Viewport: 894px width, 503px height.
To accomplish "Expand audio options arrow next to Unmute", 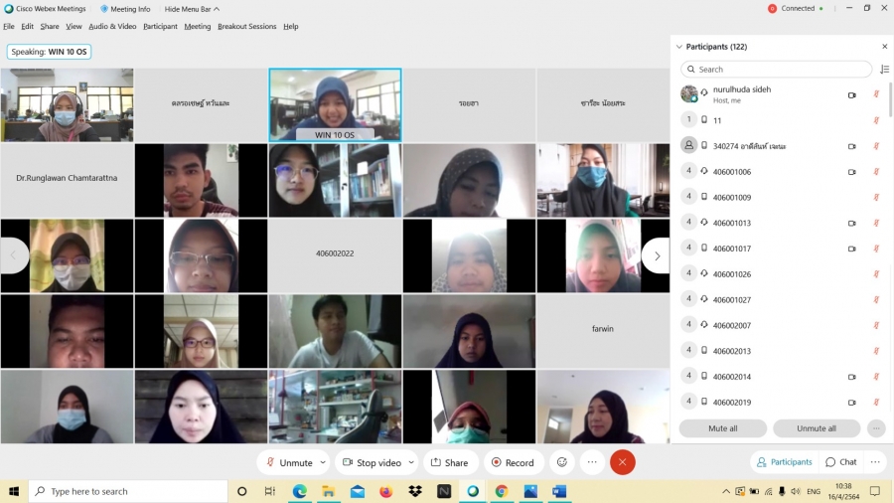I will (x=323, y=462).
